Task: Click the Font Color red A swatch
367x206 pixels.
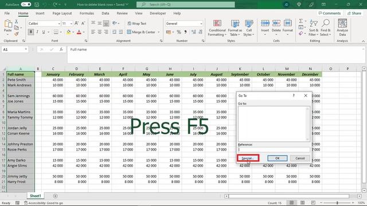Action: pos(79,32)
